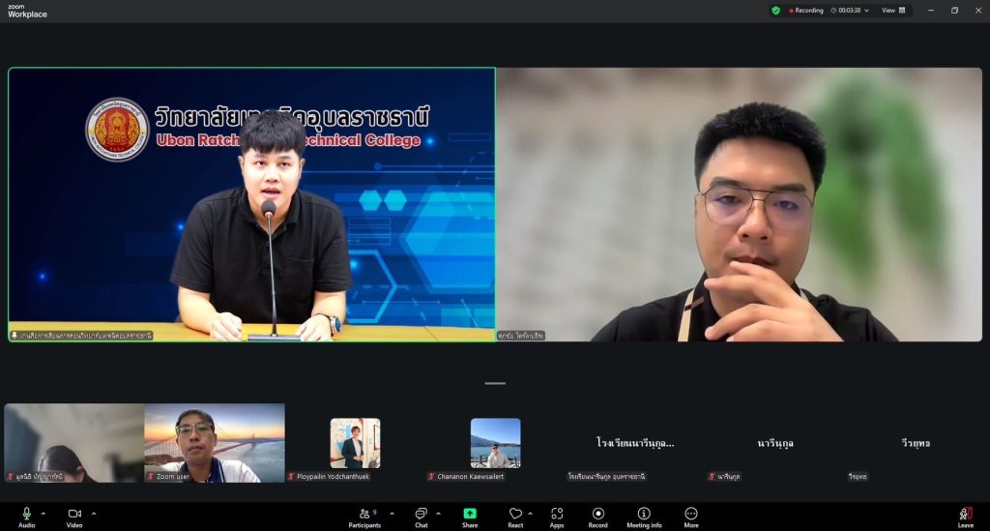Expand the Audio options arrow
Image resolution: width=990 pixels, height=531 pixels.
tap(44, 514)
